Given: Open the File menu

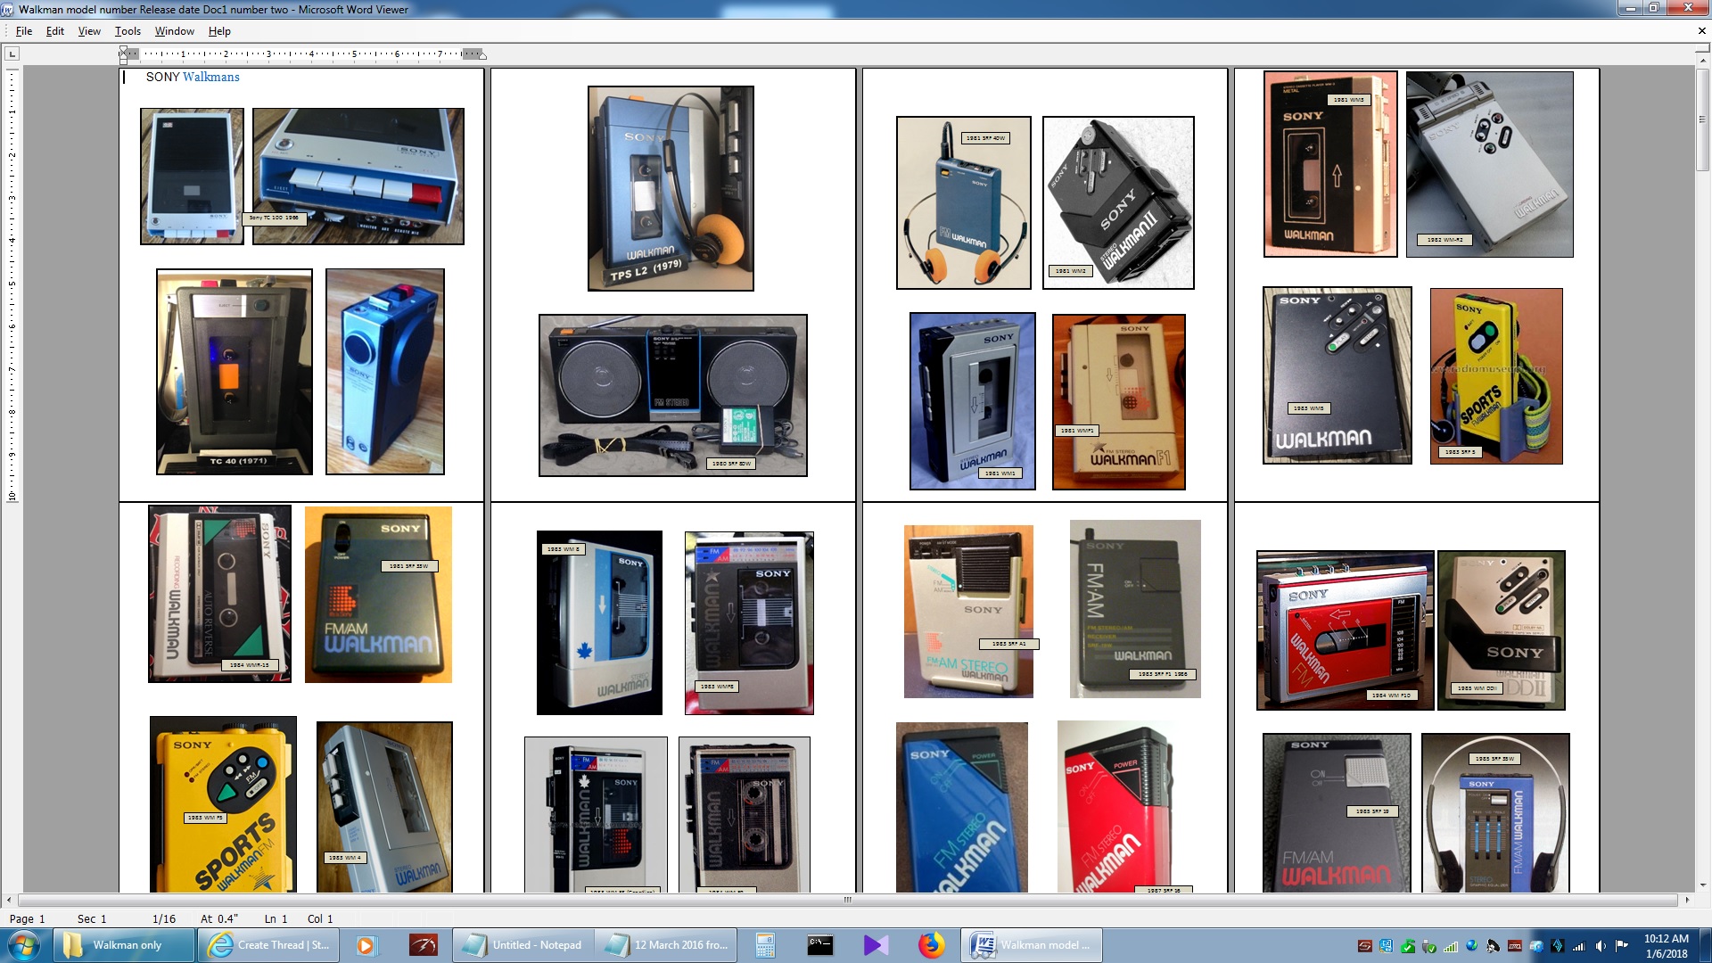Looking at the screenshot, I should pos(24,30).
